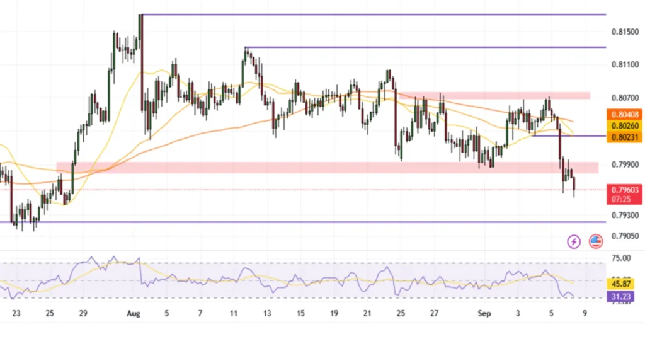Click the 0.79300 price axis level
The height and width of the screenshot is (363, 645).
(624, 216)
